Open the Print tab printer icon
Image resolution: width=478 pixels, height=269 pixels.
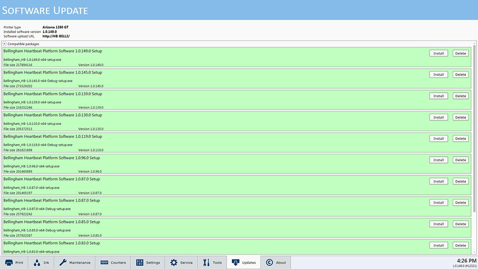click(9, 263)
